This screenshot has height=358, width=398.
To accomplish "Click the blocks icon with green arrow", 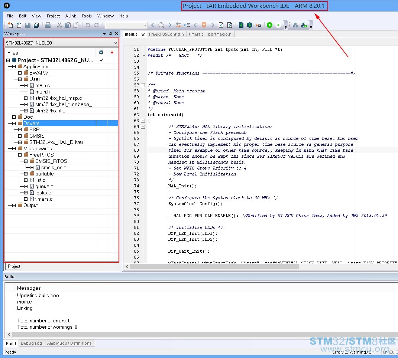I will point(304,25).
